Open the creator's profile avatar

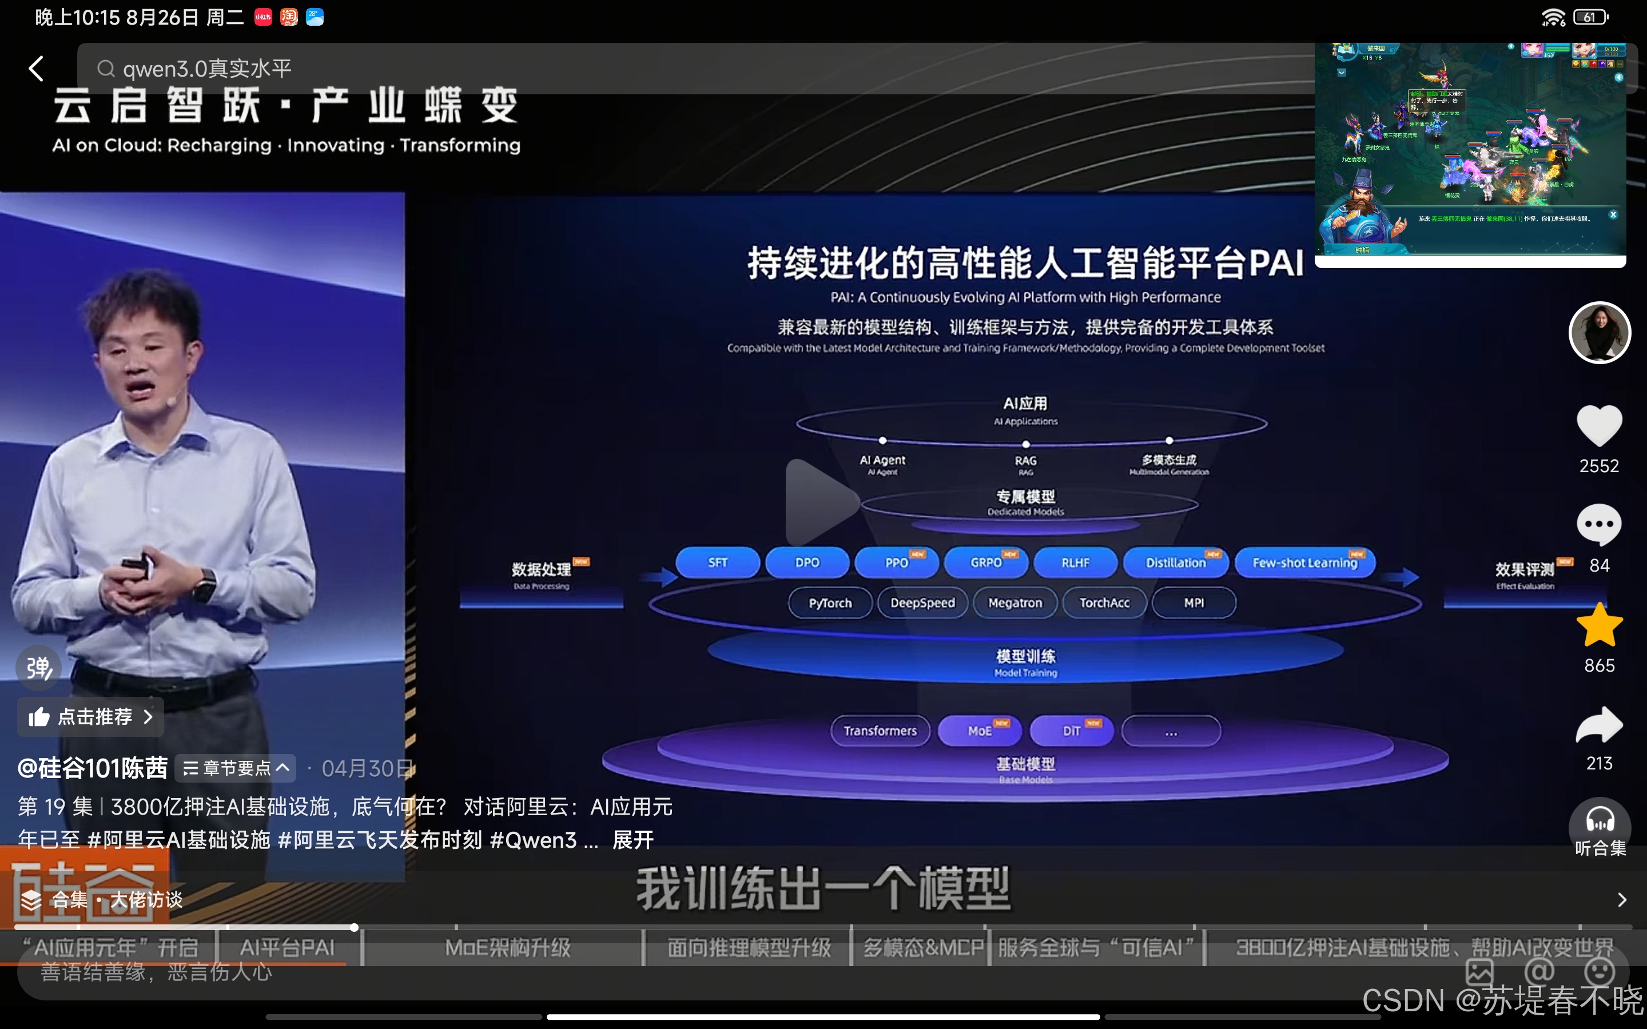coord(1600,333)
